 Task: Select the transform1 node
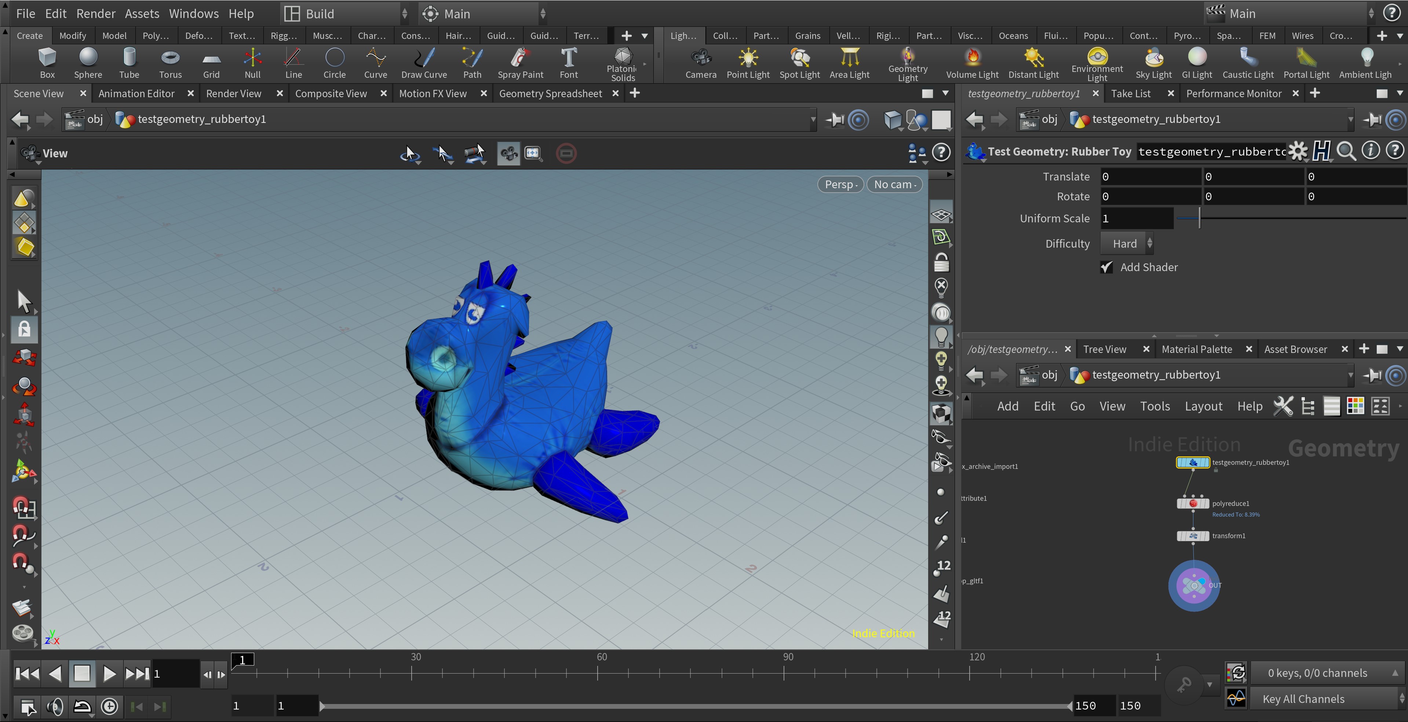point(1193,536)
